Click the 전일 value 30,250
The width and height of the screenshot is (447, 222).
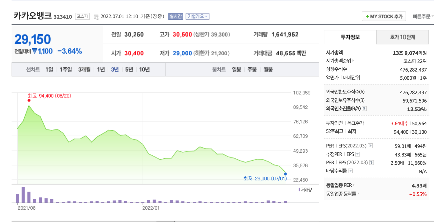[134, 35]
